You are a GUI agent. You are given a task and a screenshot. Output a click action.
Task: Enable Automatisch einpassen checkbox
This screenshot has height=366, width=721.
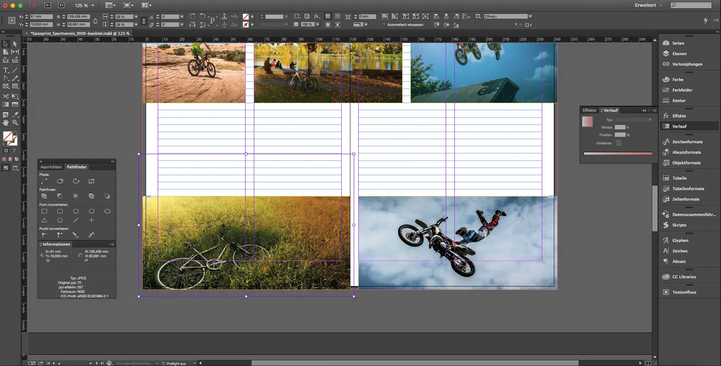point(384,25)
